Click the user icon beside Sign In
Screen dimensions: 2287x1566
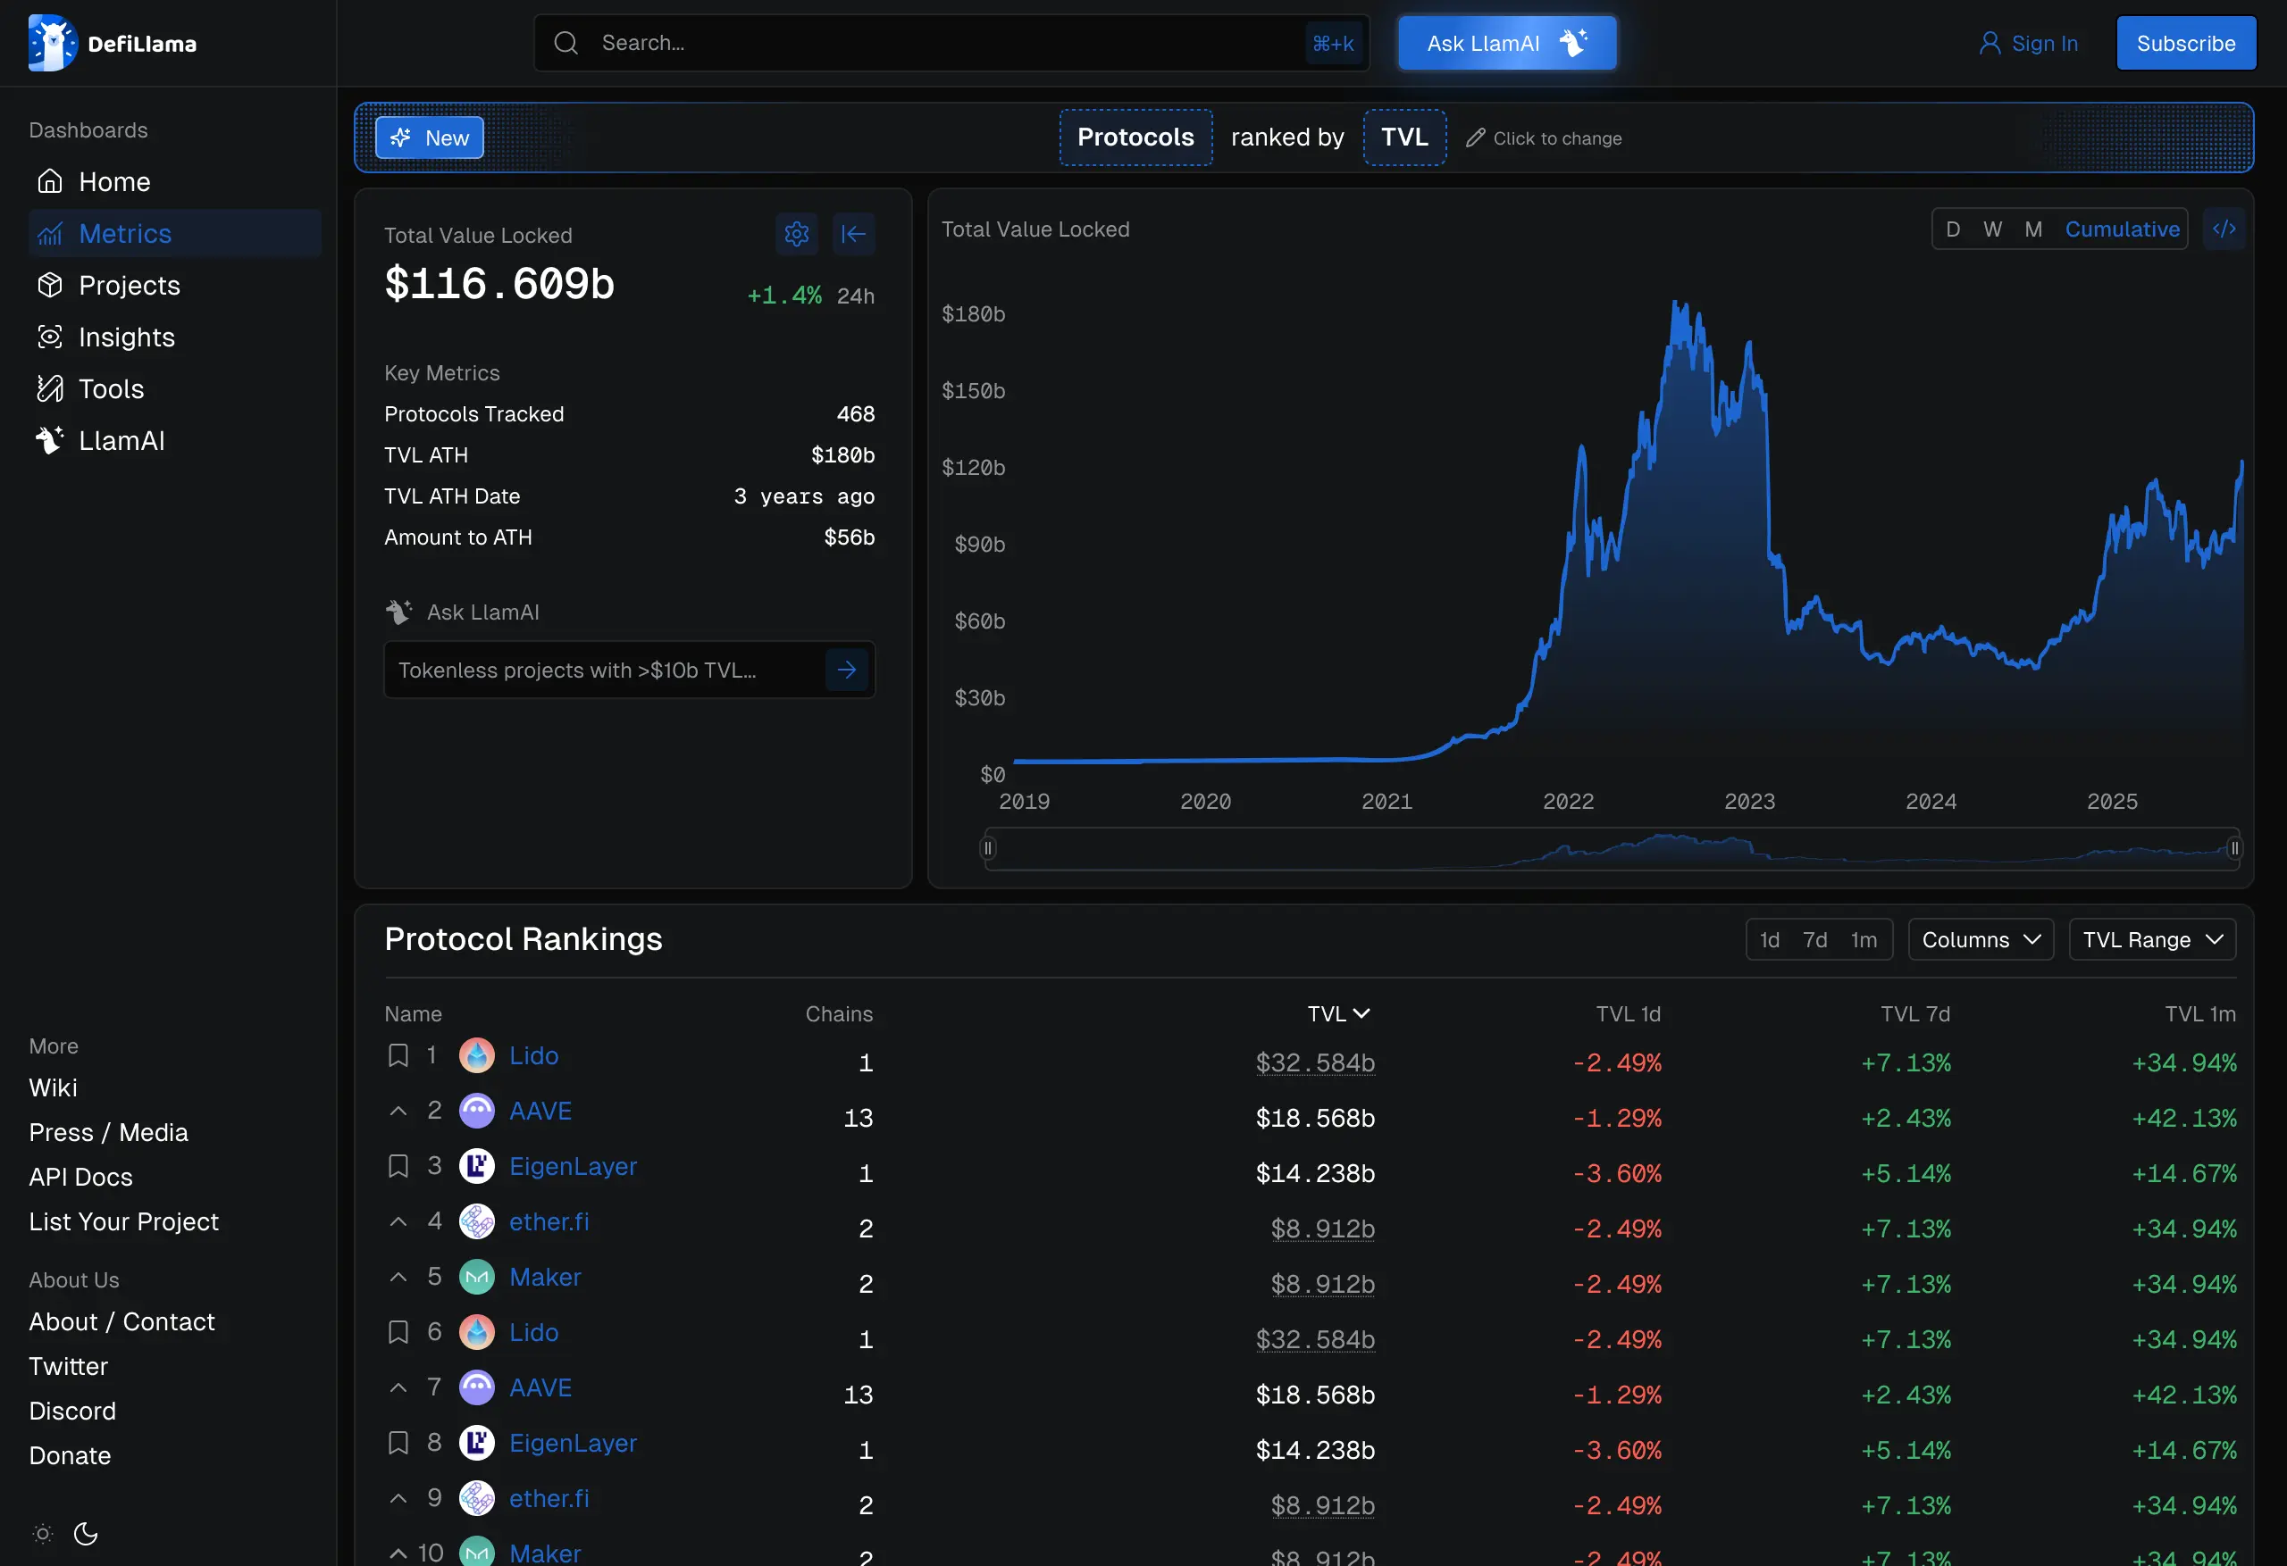(1989, 43)
